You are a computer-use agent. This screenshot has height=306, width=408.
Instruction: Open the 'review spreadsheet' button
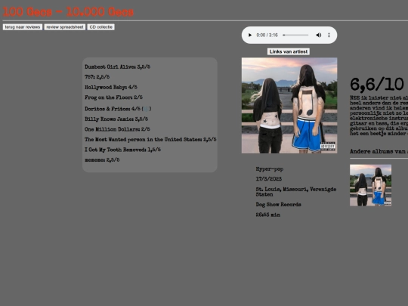[x=65, y=27]
